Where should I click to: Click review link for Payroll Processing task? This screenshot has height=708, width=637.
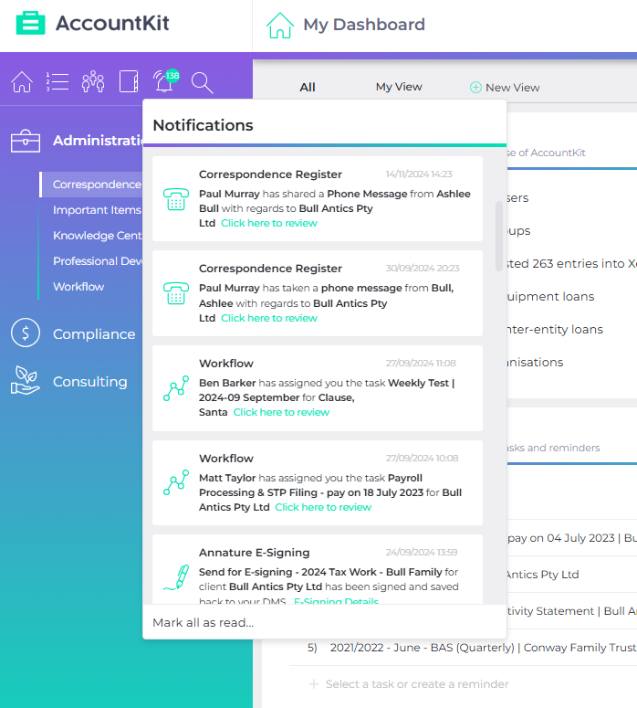coord(323,507)
